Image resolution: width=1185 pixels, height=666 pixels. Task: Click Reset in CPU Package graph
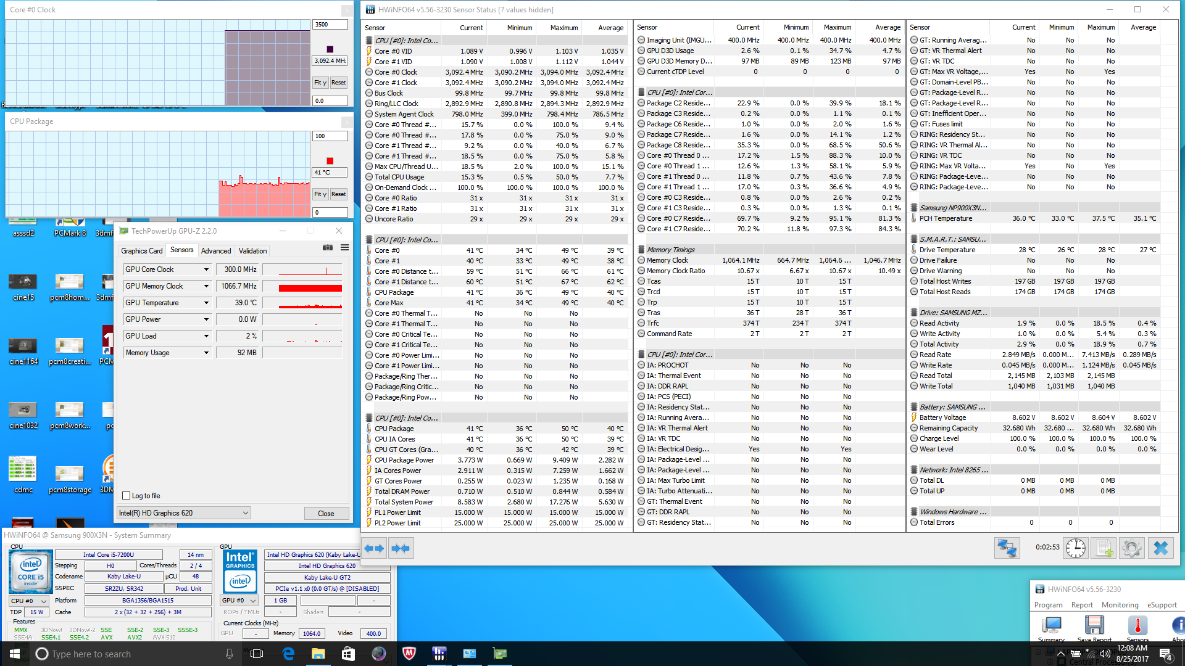tap(338, 194)
